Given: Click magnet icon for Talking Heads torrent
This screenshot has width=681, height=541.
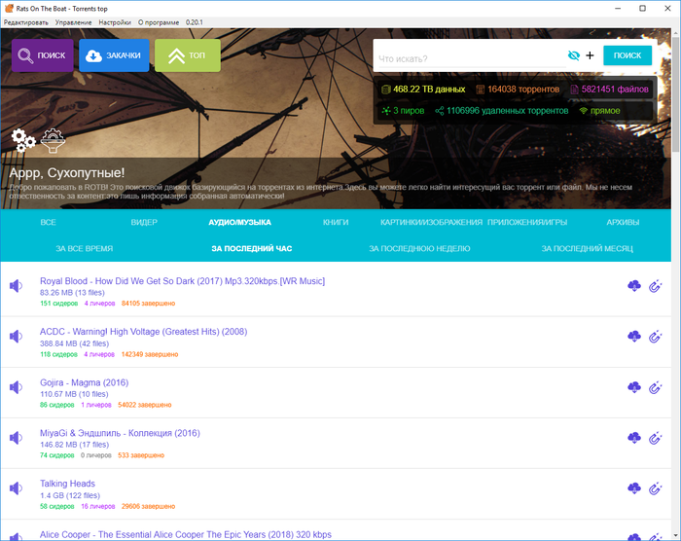Looking at the screenshot, I should pyautogui.click(x=655, y=488).
